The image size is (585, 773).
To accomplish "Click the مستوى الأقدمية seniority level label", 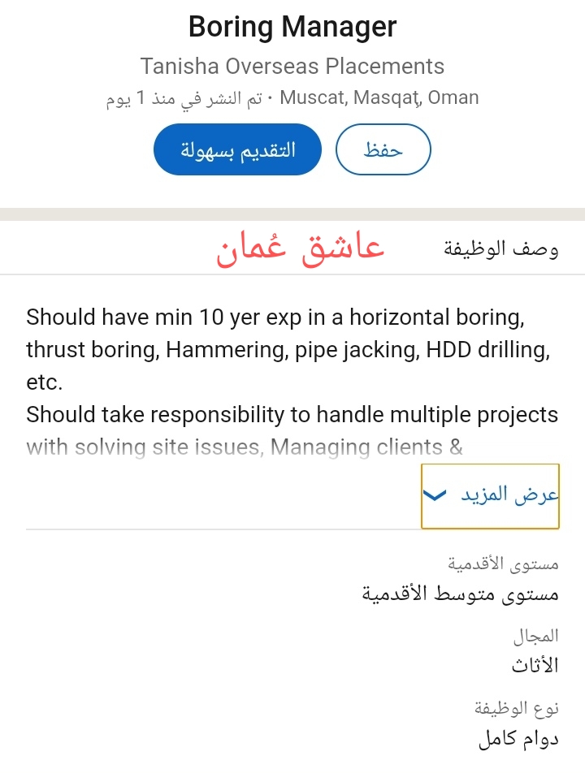I will point(504,563).
